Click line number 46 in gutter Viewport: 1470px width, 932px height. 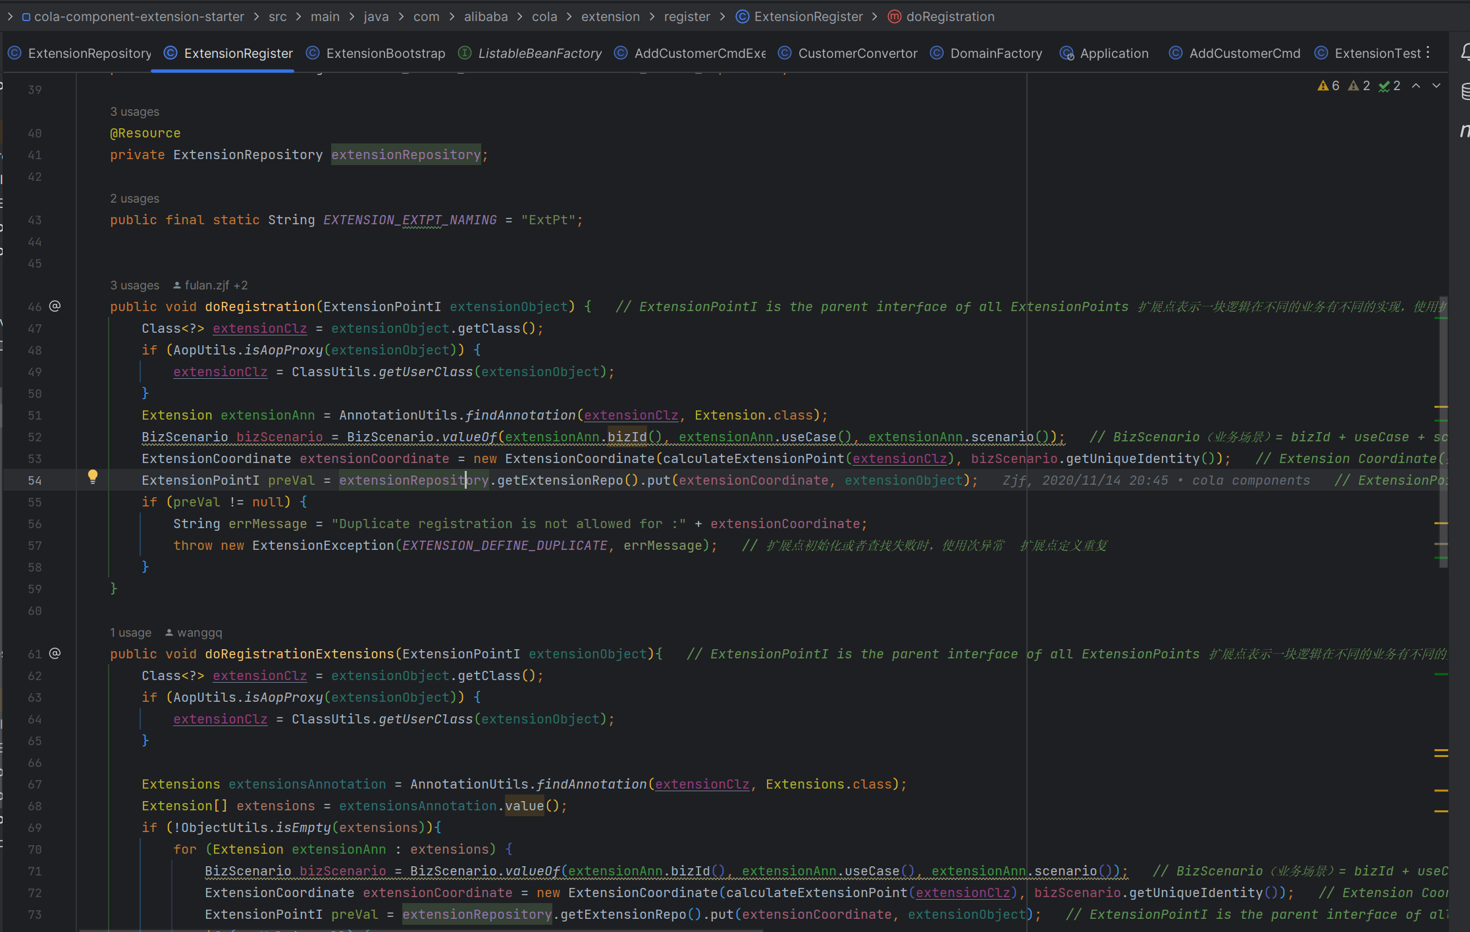click(x=35, y=307)
